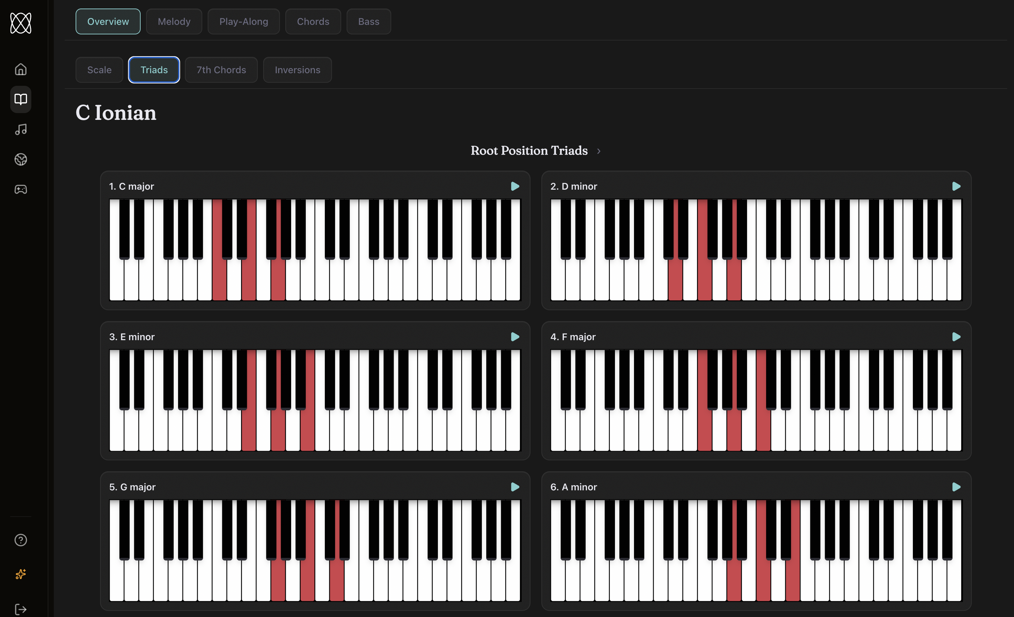This screenshot has height=617, width=1014.
Task: Click the '5. G major' label
Action: pyautogui.click(x=132, y=487)
